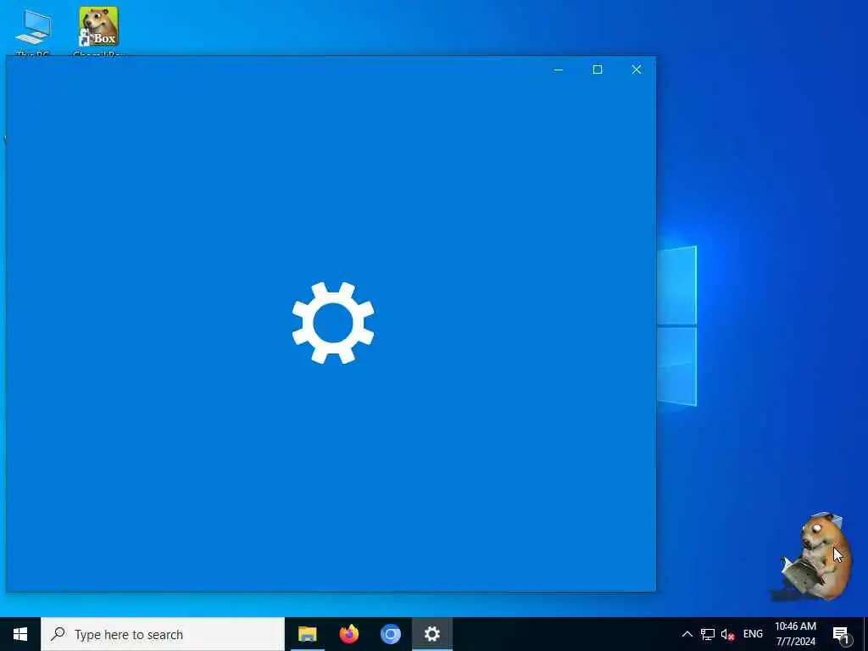Viewport: 868px width, 651px height.
Task: Open File Explorer from the taskbar
Action: [307, 634]
